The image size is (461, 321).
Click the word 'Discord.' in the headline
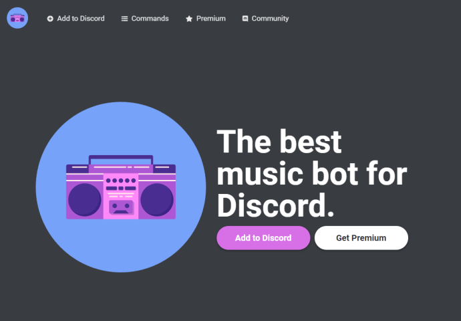click(x=275, y=205)
